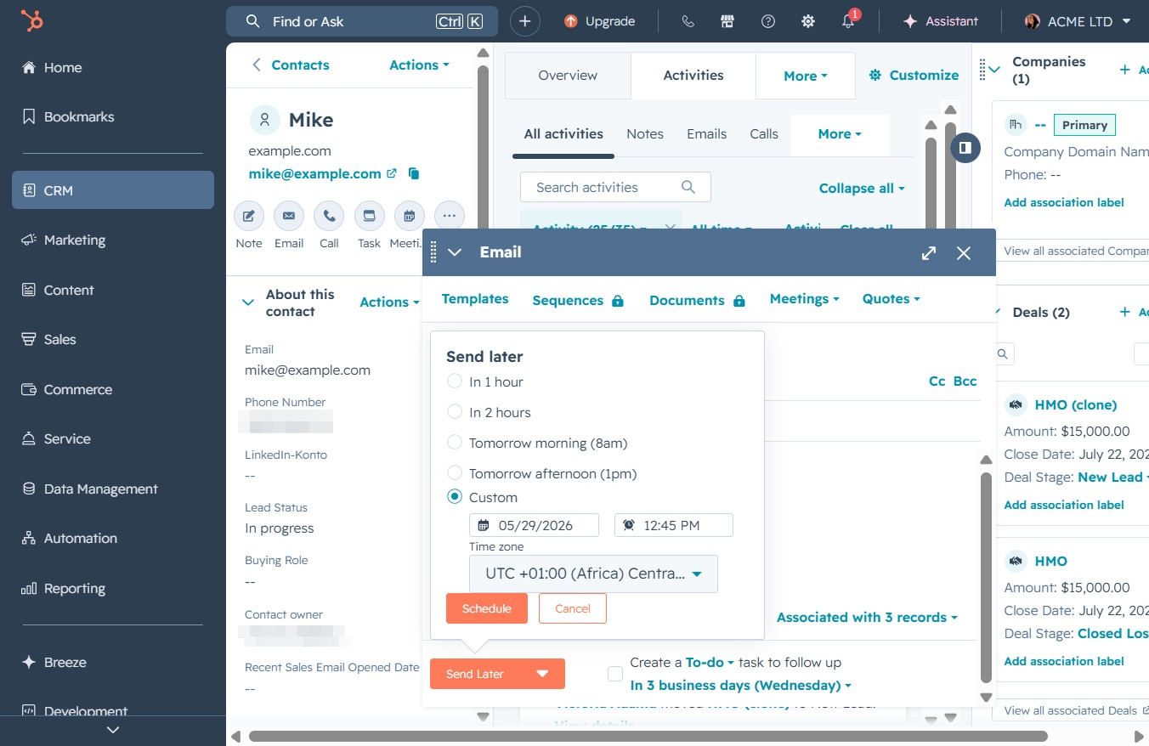
Task: Open the HMO (clone) deal link
Action: pyautogui.click(x=1075, y=404)
